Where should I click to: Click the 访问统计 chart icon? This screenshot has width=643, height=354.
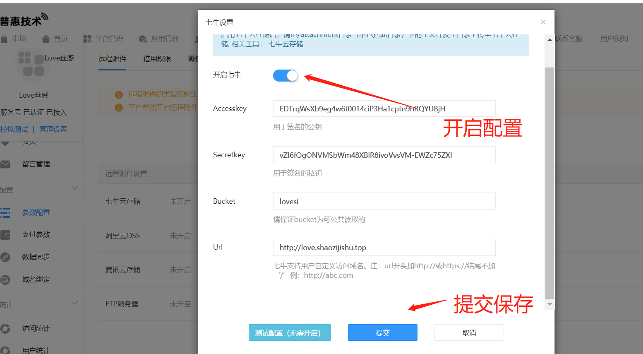[5, 329]
